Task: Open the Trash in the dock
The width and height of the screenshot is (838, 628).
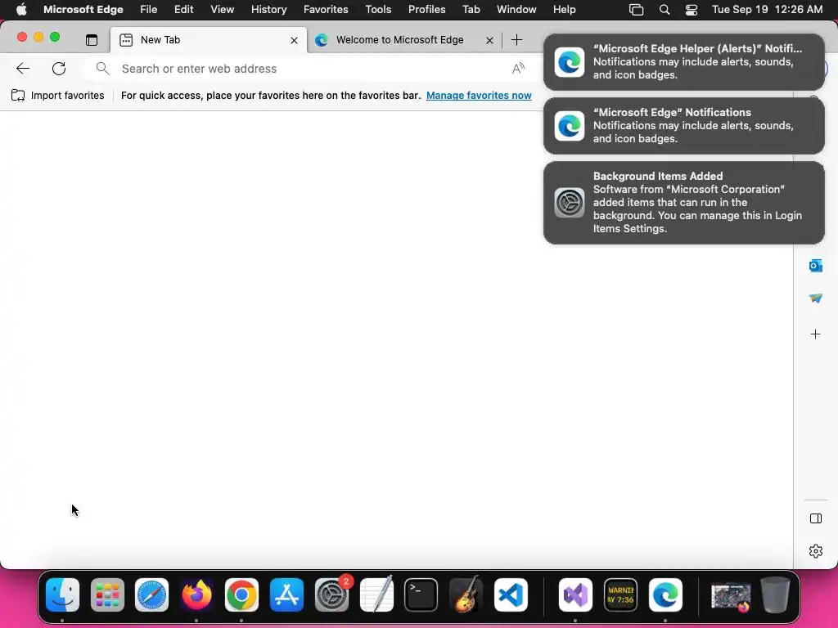Action: pos(776,595)
